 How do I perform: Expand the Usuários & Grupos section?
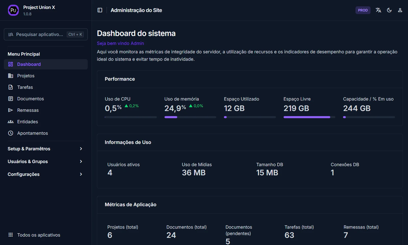tap(81, 162)
